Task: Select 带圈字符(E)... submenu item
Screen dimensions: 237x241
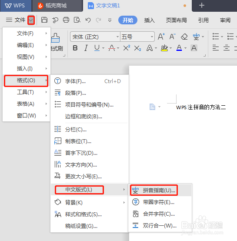Action: 160,202
